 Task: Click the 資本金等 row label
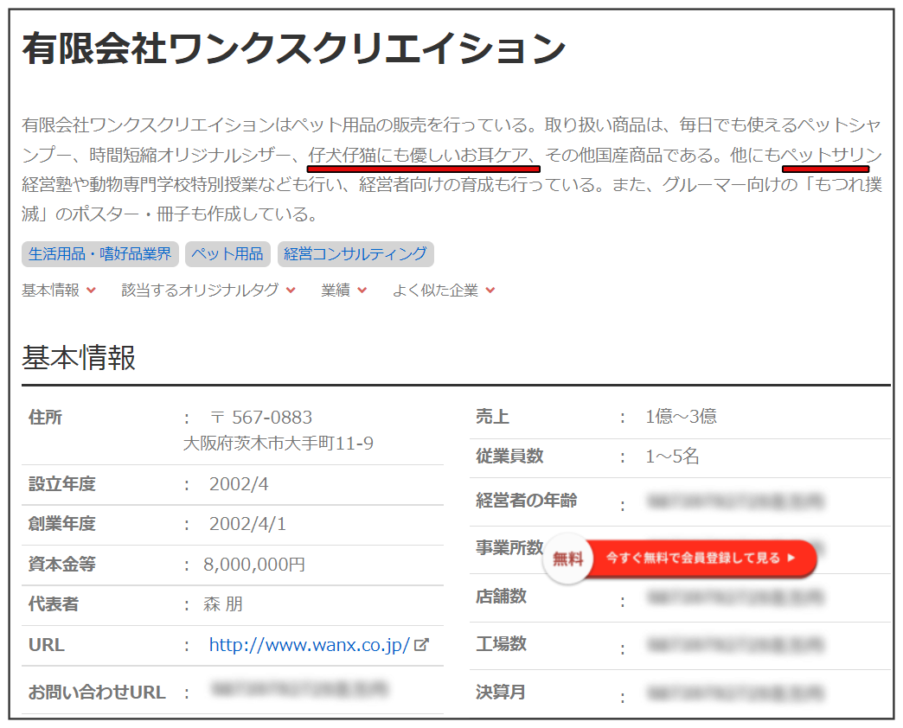point(61,564)
